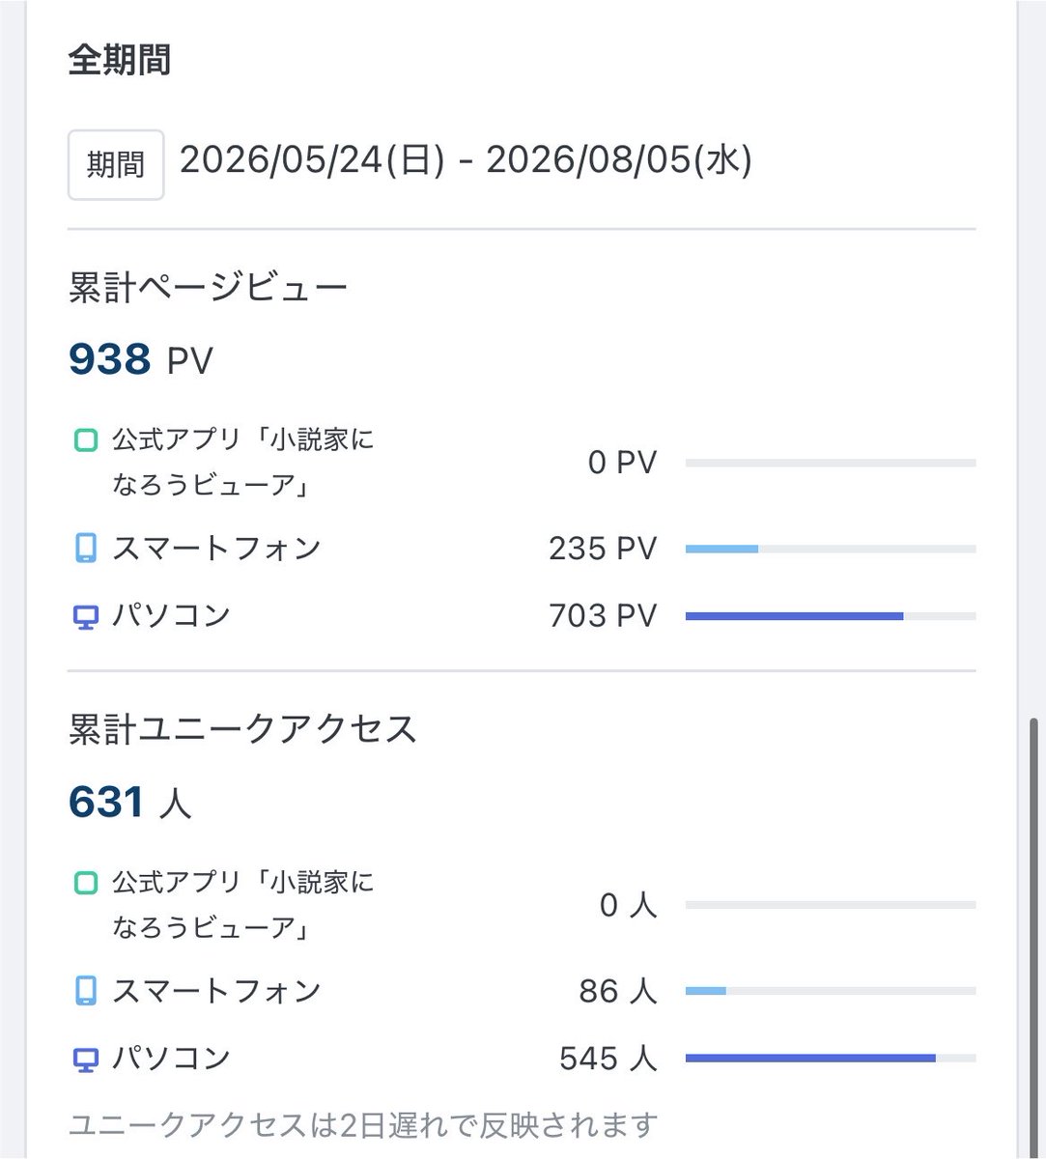The height and width of the screenshot is (1159, 1046).
Task: Click the smartphone icon under page views
Action: click(86, 549)
